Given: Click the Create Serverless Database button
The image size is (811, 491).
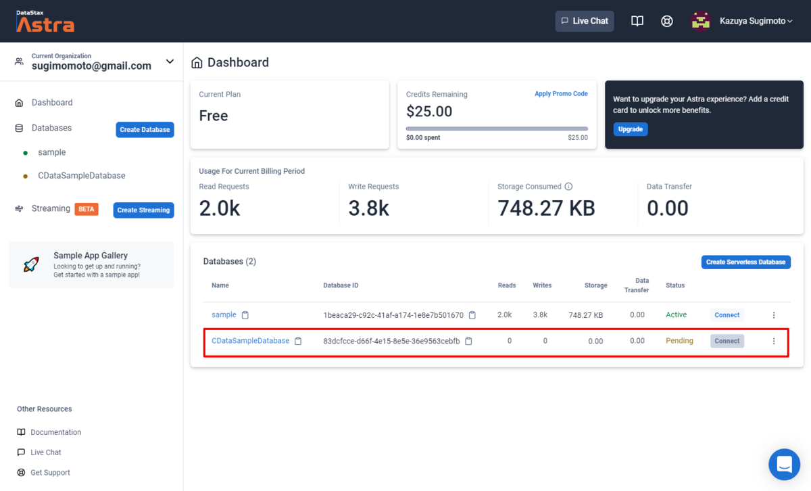Looking at the screenshot, I should click(745, 262).
